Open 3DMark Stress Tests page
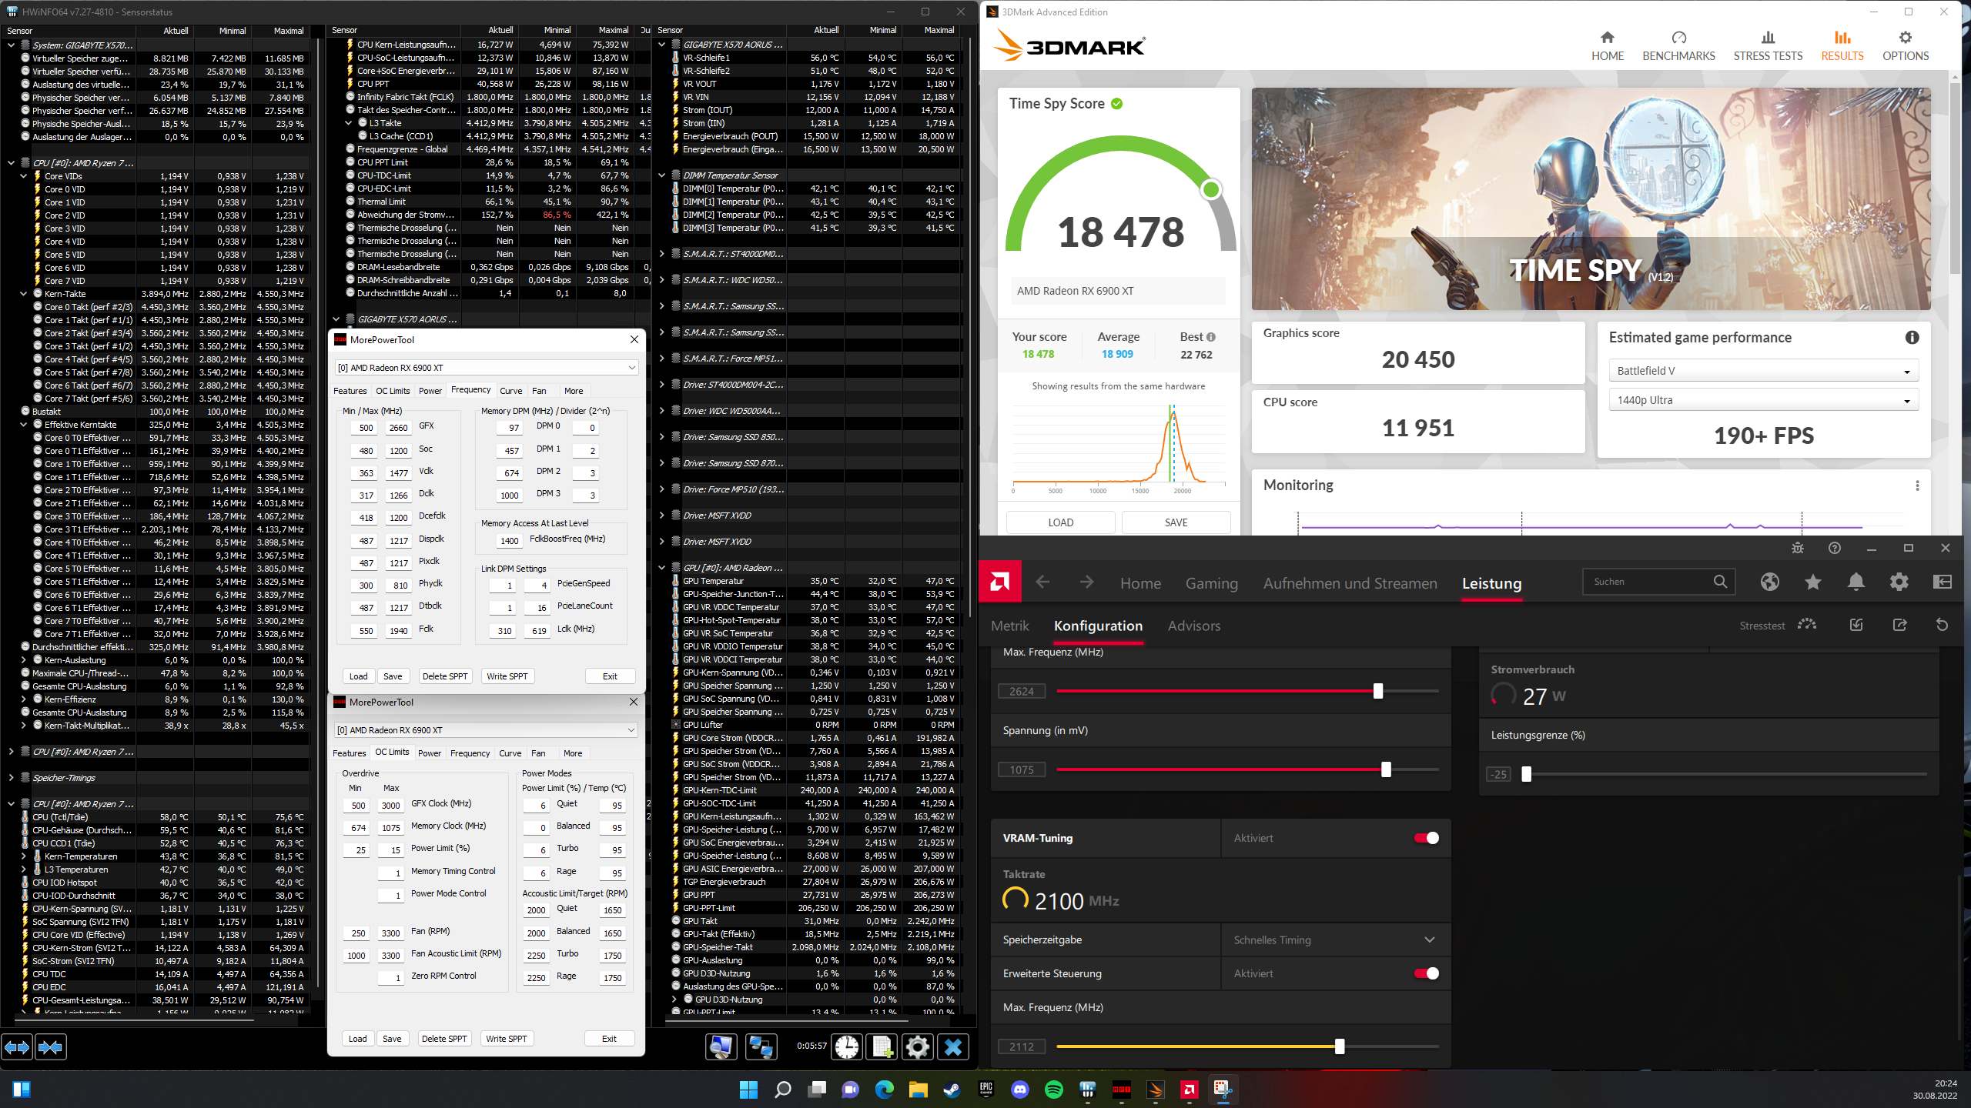The width and height of the screenshot is (1971, 1108). [x=1768, y=45]
